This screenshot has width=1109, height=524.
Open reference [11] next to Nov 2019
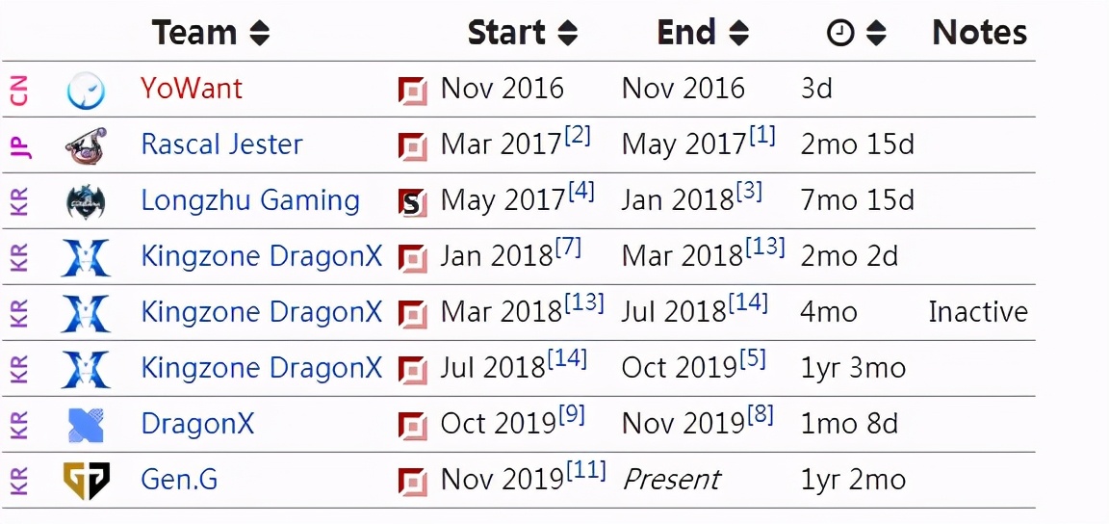(x=585, y=470)
